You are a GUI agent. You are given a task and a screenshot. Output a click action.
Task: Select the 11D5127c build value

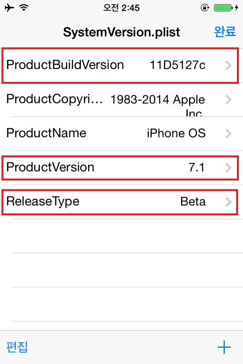pos(177,65)
